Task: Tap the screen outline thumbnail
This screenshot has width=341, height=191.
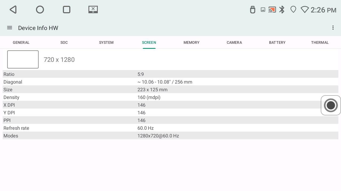Action: point(23,59)
